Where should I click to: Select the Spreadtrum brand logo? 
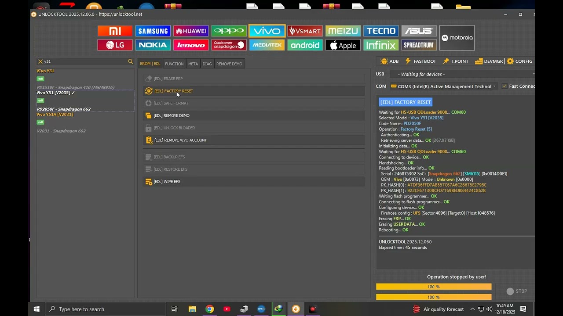[x=419, y=45]
